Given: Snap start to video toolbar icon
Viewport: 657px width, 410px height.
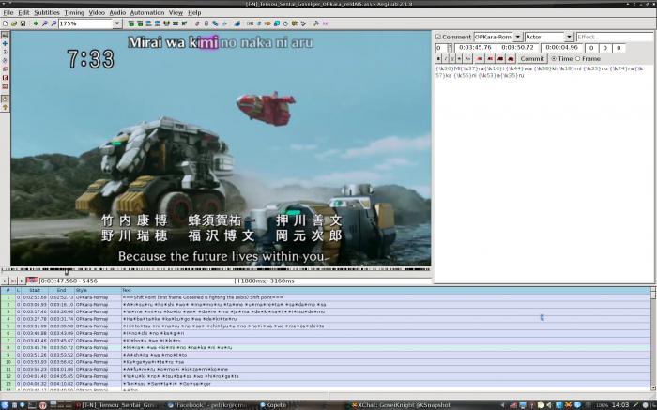Looking at the screenshot, I should [148, 23].
